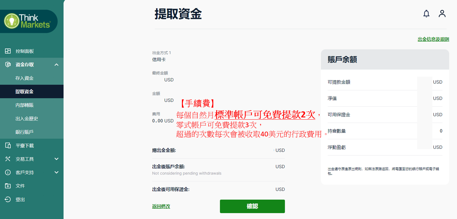Click the 返回修改 link
The width and height of the screenshot is (457, 219).
coord(161,206)
